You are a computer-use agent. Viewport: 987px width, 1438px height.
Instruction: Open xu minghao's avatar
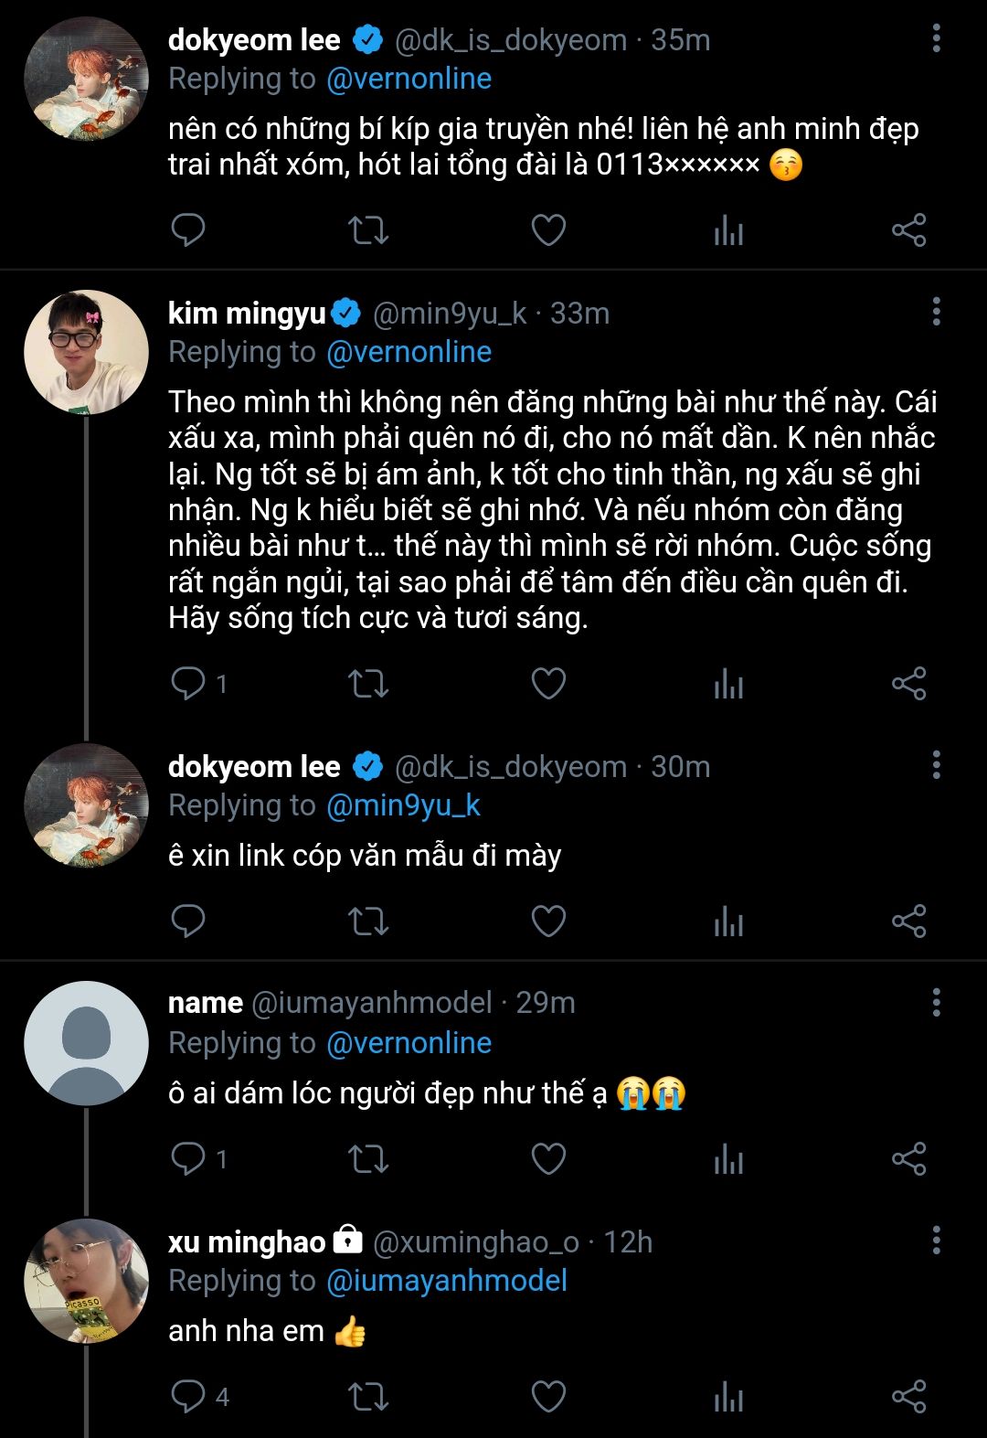(86, 1281)
